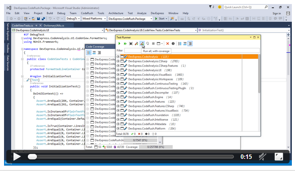Check the DevExpress.CodeRush.ContinuousTesting checkbox
This screenshot has height=171, width=295.
(122, 83)
